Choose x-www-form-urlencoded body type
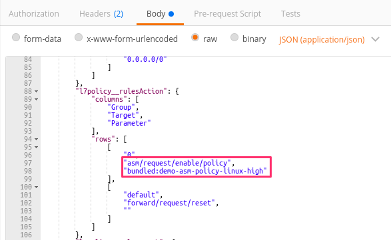 tap(79, 38)
